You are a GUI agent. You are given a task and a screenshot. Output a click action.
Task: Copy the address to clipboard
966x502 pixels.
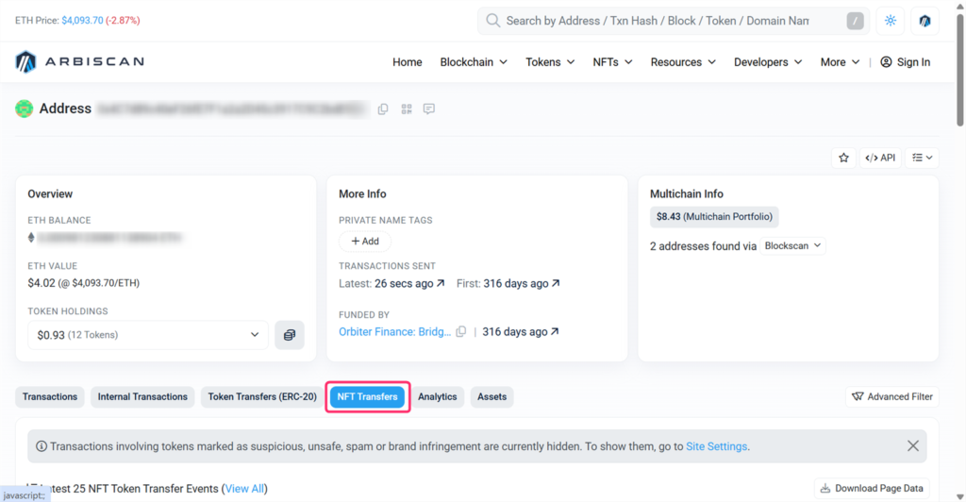coord(383,109)
